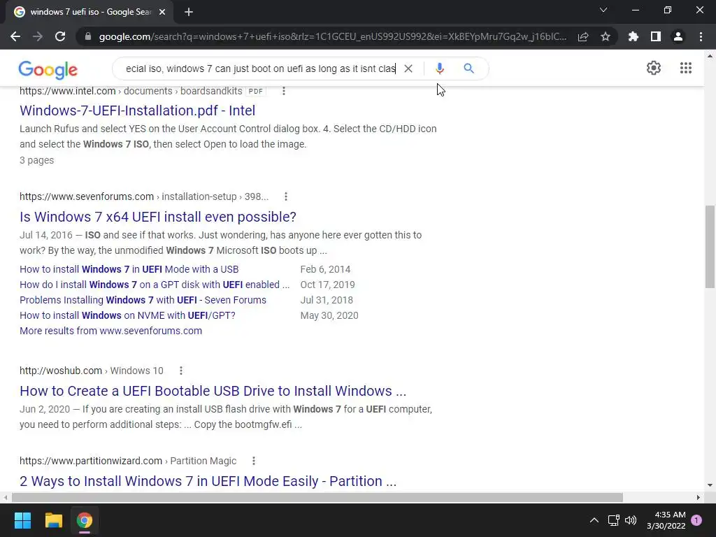Image resolution: width=716 pixels, height=537 pixels.
Task: Click the forward navigation arrow
Action: (x=38, y=36)
